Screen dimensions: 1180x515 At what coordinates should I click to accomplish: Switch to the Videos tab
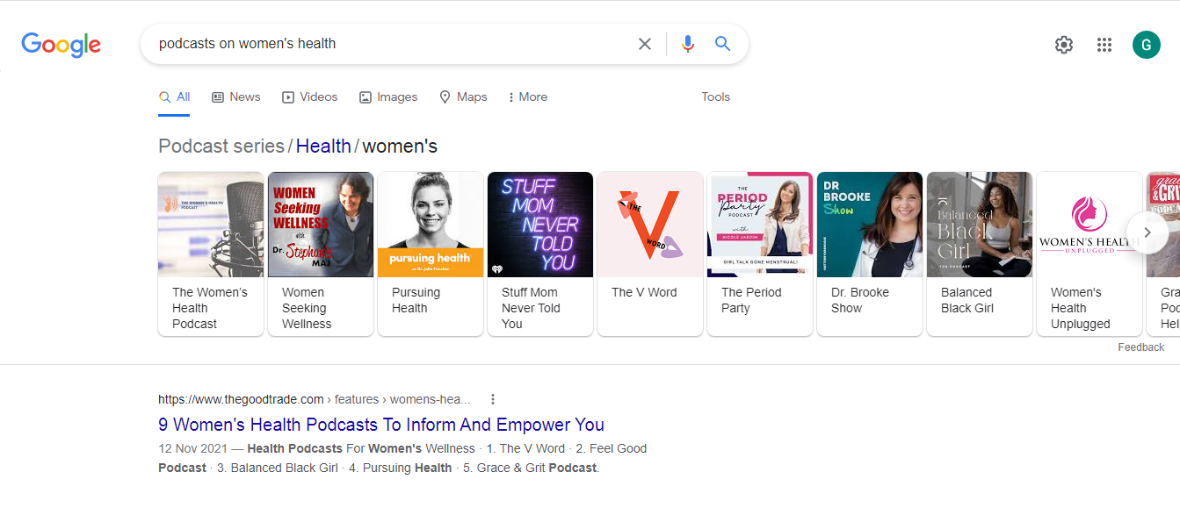(310, 97)
